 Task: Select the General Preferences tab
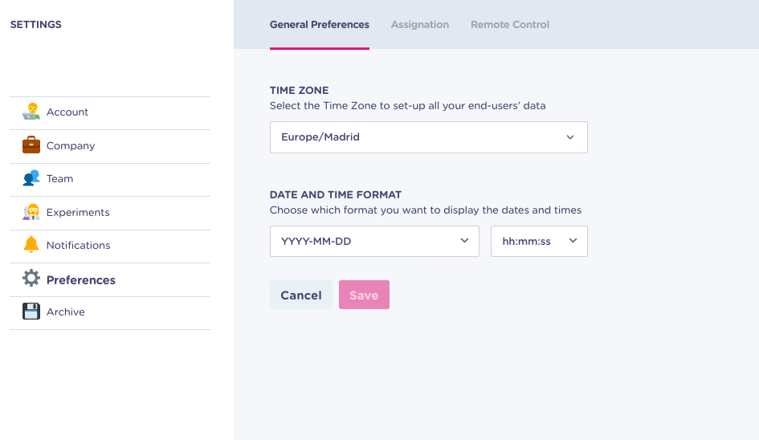(320, 25)
